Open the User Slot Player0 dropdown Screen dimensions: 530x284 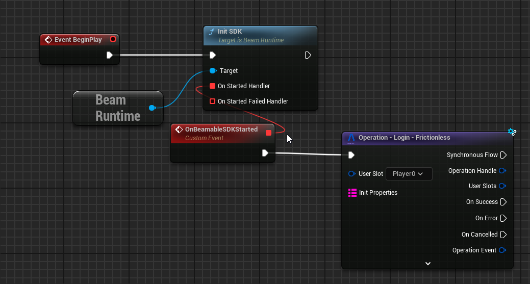pos(409,174)
